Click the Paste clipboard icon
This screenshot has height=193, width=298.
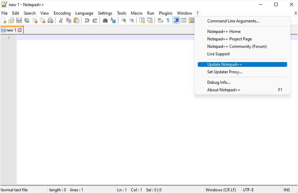pyautogui.click(x=76, y=20)
